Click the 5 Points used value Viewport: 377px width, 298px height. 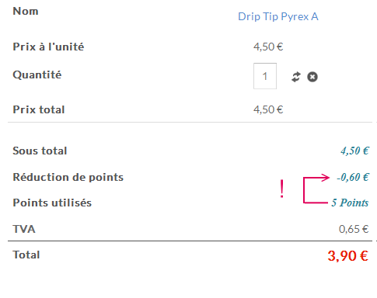(350, 203)
